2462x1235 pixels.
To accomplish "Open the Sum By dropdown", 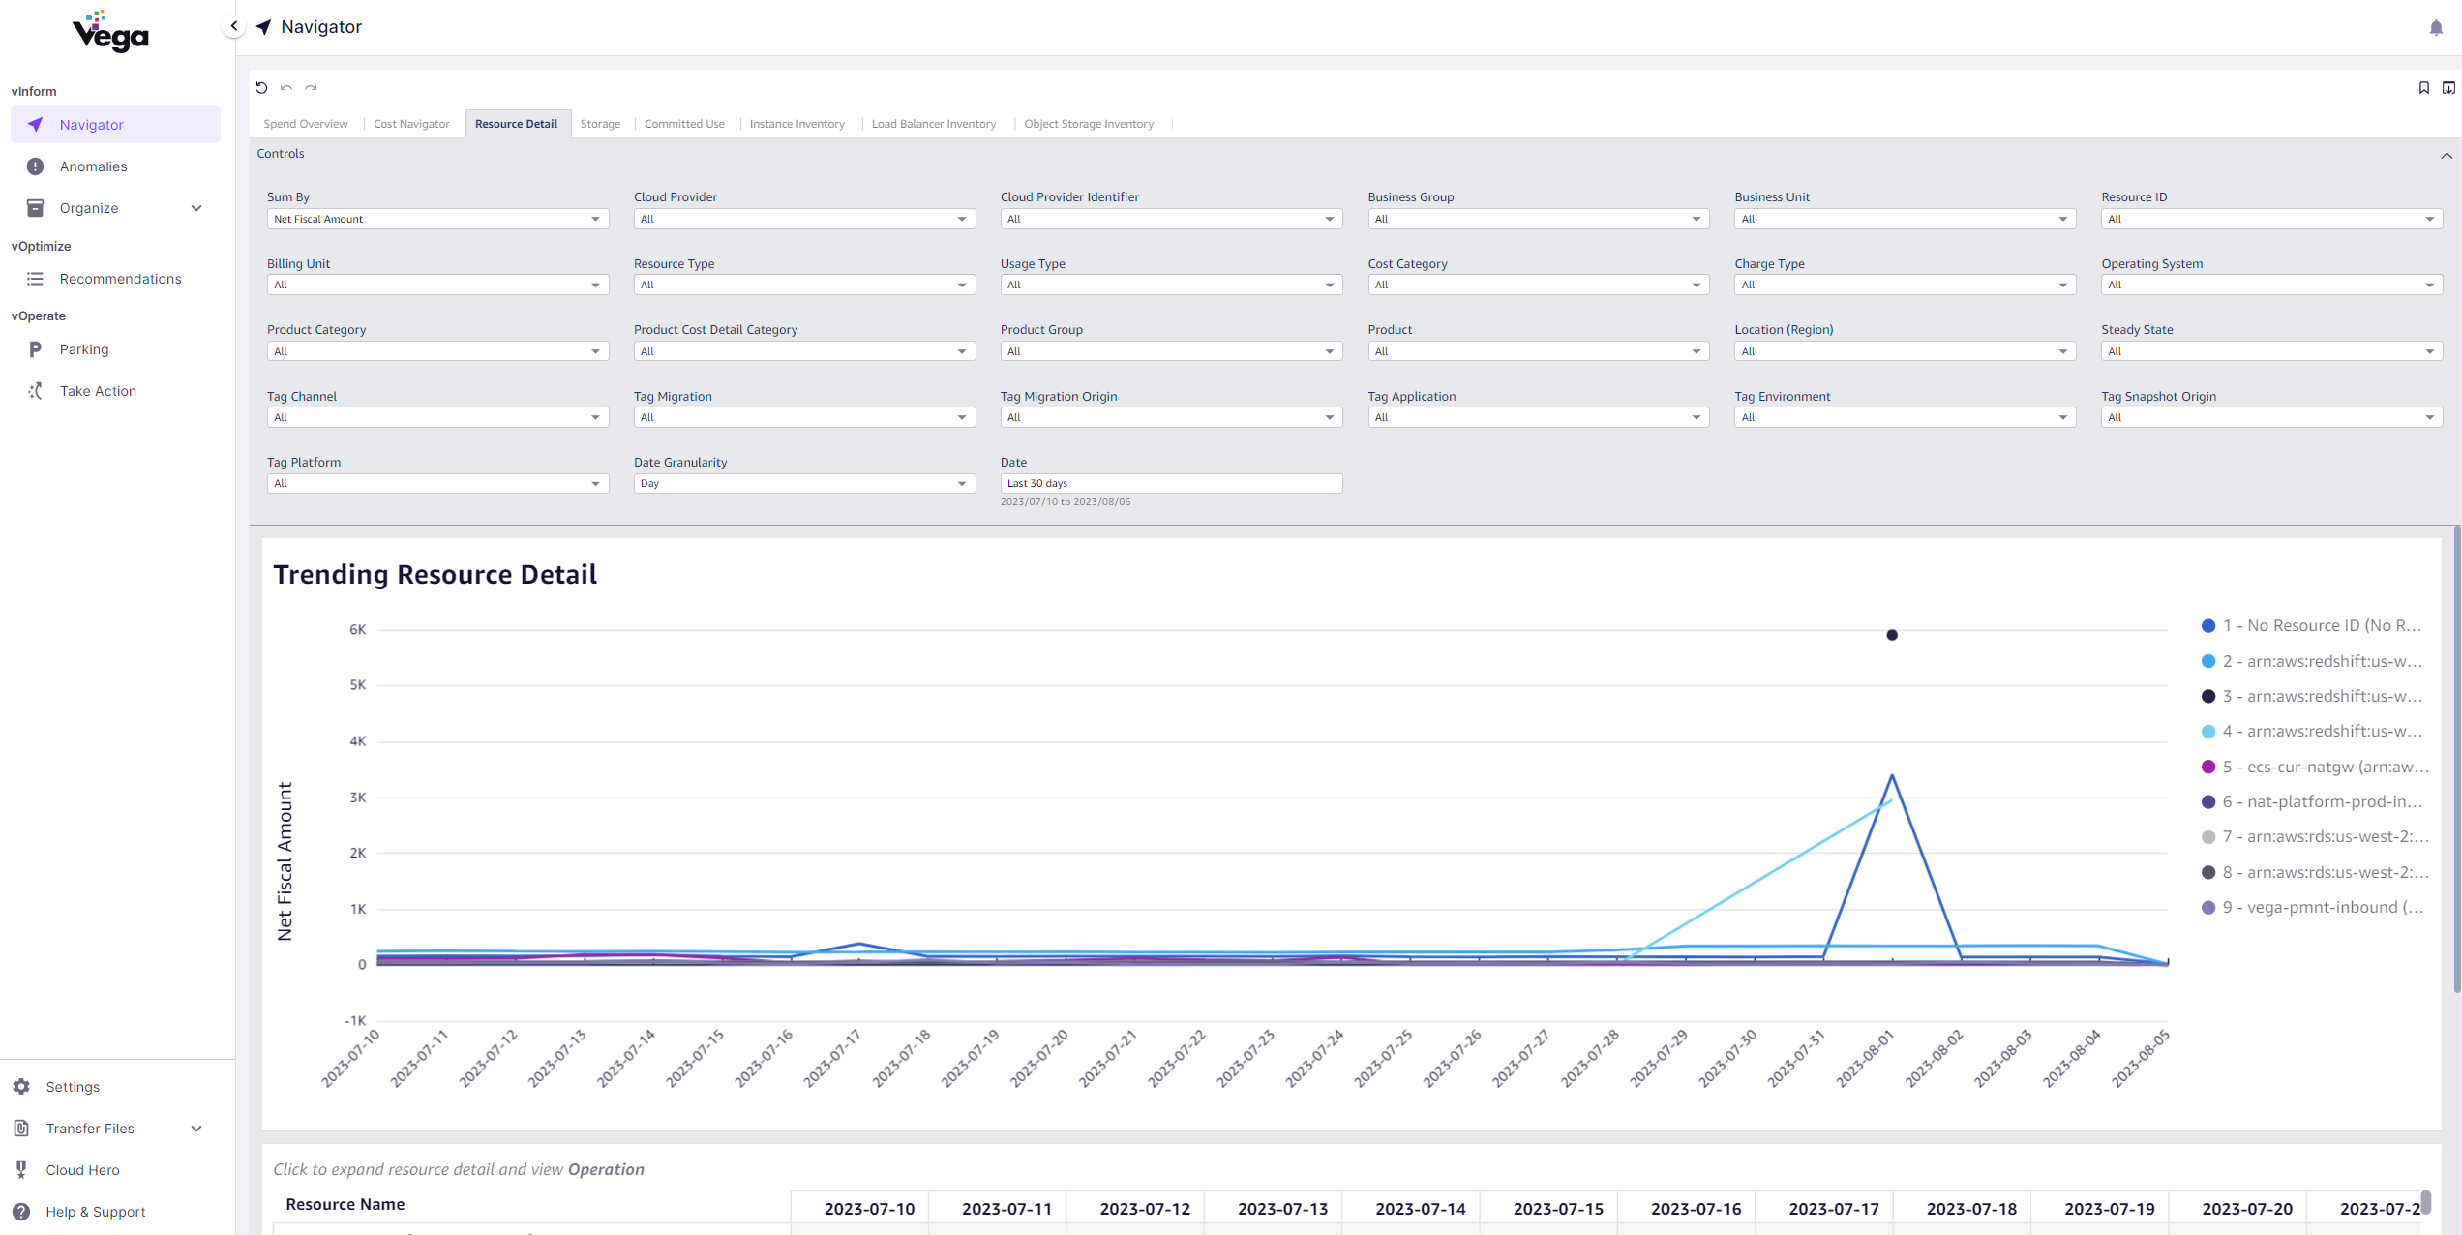I will (x=437, y=219).
